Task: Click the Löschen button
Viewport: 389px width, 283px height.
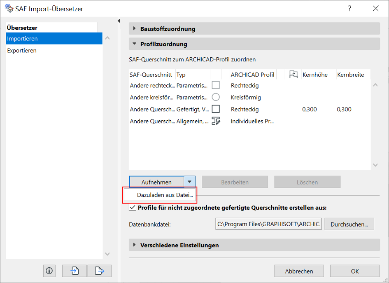Action: (307, 182)
